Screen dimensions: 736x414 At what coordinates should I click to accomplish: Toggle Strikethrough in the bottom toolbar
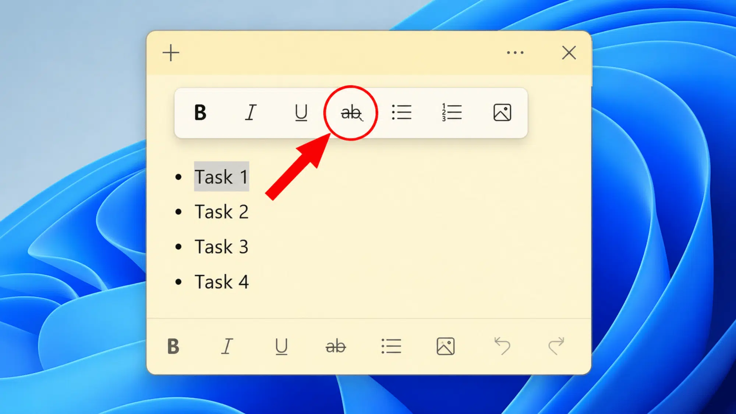coord(336,346)
